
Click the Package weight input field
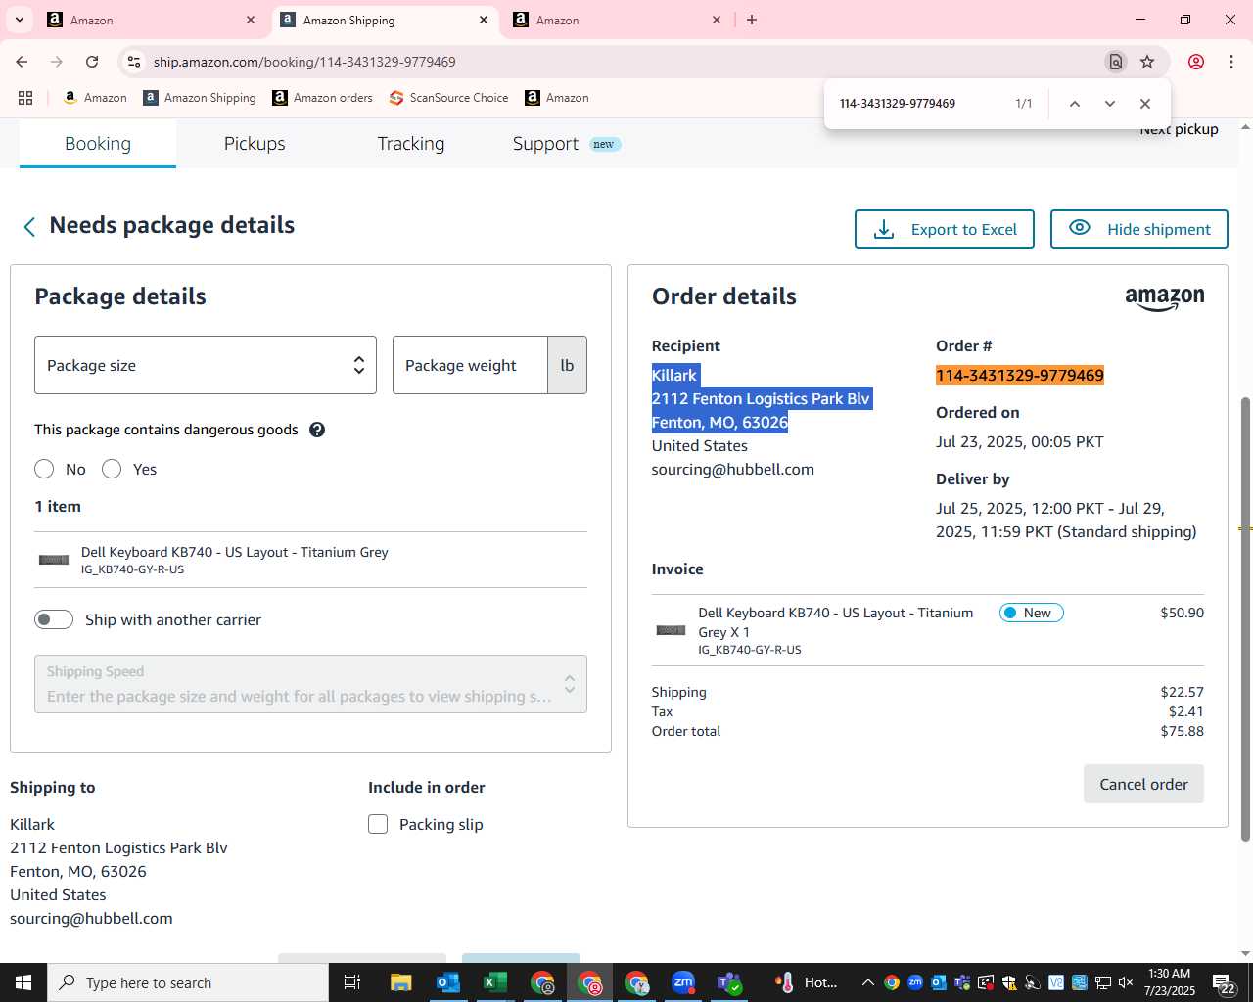pyautogui.click(x=470, y=365)
